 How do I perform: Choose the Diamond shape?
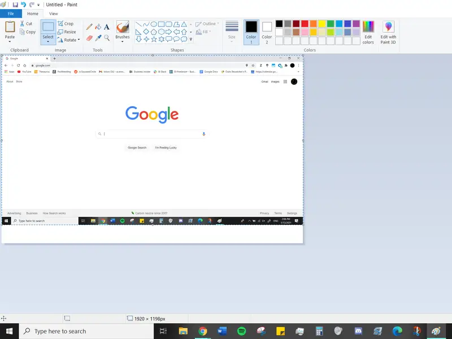coord(146,32)
